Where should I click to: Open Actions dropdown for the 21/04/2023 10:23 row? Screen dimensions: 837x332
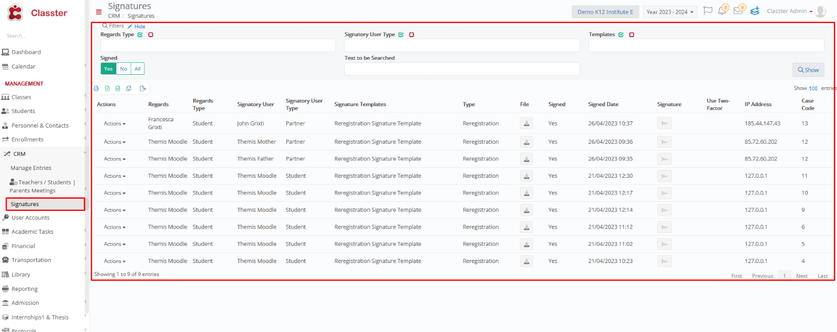pyautogui.click(x=115, y=261)
